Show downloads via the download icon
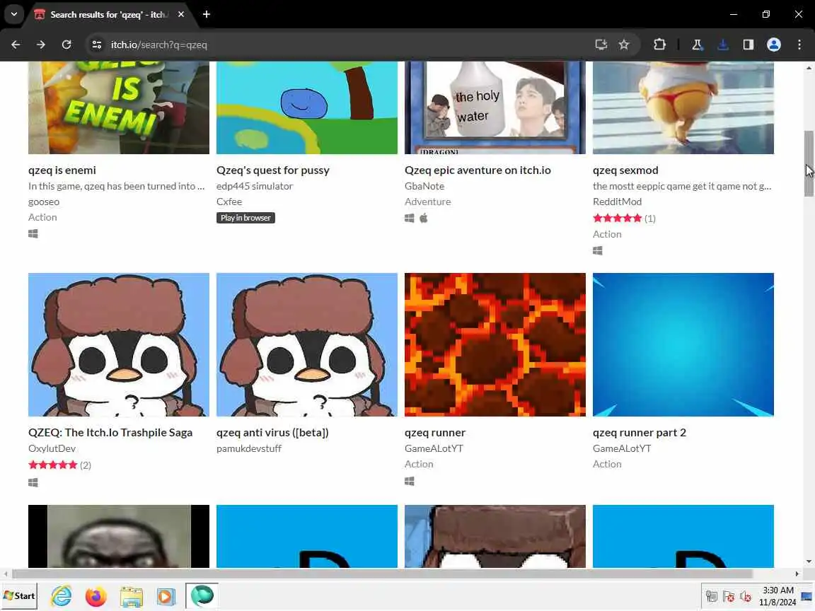Image resolution: width=815 pixels, height=611 pixels. point(722,45)
